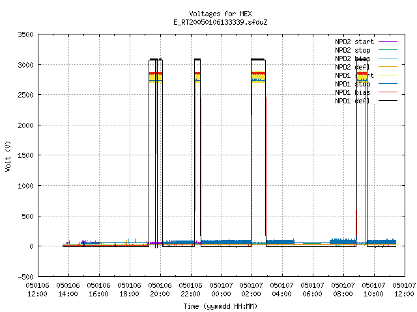Click the y-axis label 'Volt (V)'
The image size is (417, 312).
8,156
